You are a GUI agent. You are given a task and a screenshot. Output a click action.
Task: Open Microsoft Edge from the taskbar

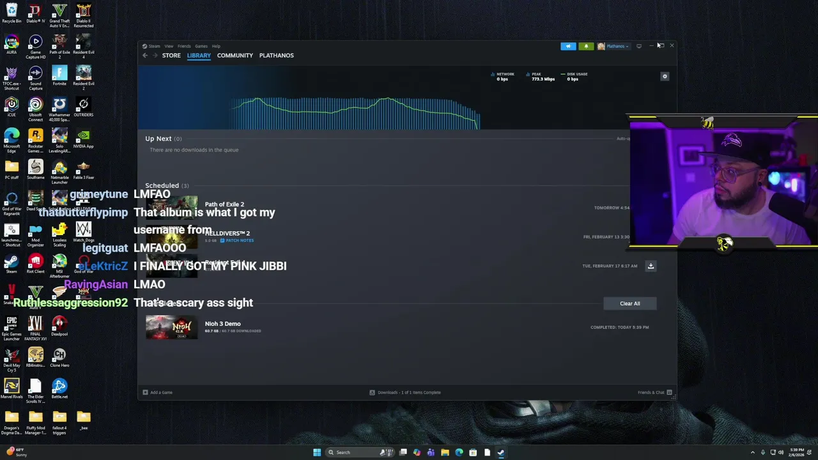459,452
